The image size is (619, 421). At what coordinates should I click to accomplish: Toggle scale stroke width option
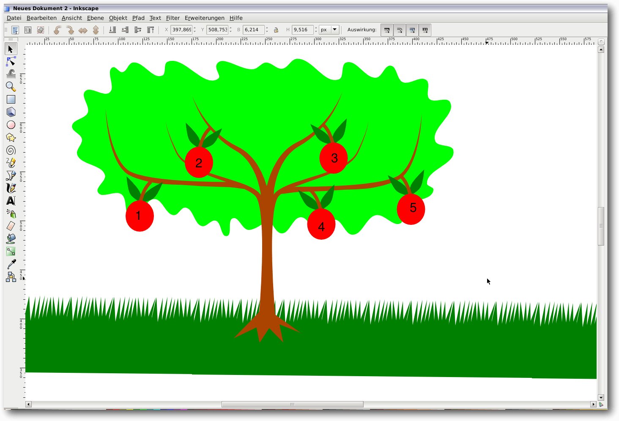point(386,30)
